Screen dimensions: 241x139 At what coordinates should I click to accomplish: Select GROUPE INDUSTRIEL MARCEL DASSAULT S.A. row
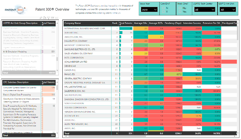(150, 83)
